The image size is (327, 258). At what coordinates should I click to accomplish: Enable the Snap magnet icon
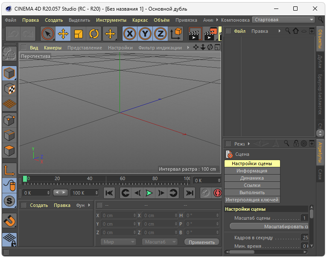[9, 221]
